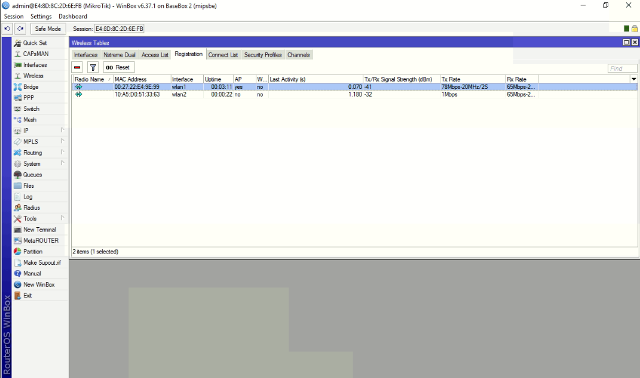Sort by Rx Rate column header
Image resolution: width=640 pixels, height=378 pixels.
[x=522, y=79]
